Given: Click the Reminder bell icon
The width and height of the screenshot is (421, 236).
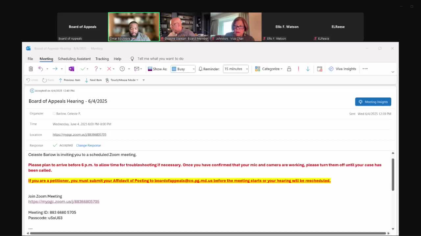Looking at the screenshot, I should click(x=201, y=69).
